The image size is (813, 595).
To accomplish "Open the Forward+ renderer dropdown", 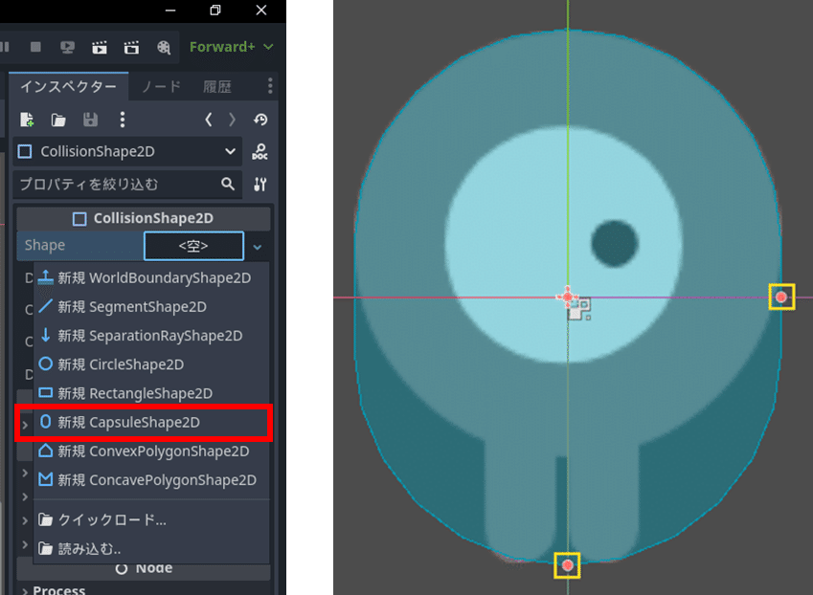I will 231,47.
